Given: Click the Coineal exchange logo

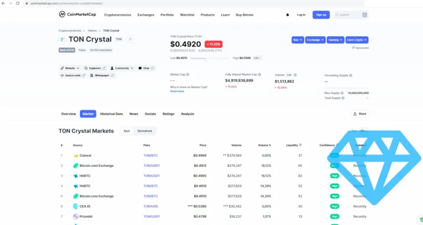Looking at the screenshot, I should click(x=76, y=155).
